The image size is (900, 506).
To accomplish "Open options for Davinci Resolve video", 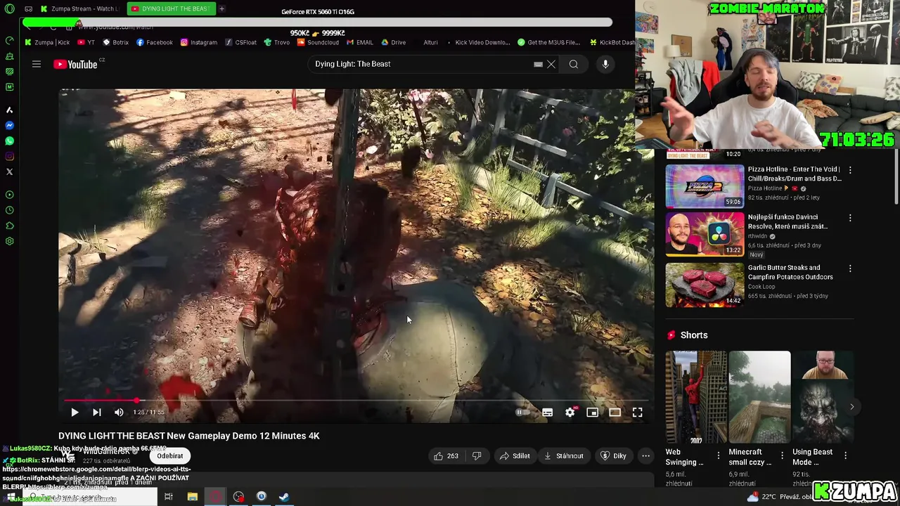I will [x=850, y=218].
